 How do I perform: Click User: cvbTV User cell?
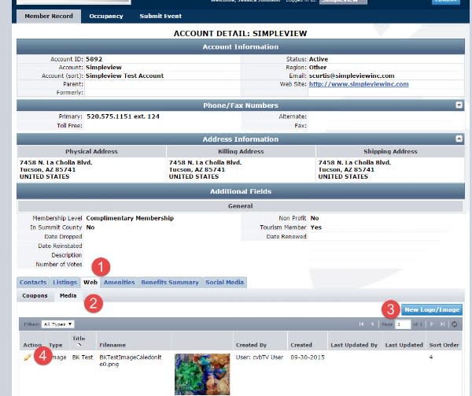click(x=260, y=357)
